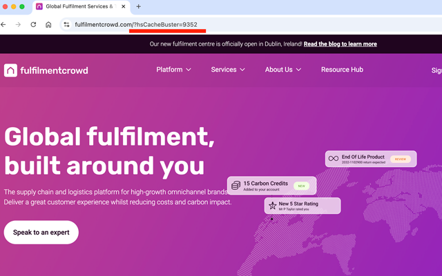This screenshot has width=442, height=276.
Task: Click the Dublin fulfilment centre announcement text
Action: pyautogui.click(x=226, y=44)
